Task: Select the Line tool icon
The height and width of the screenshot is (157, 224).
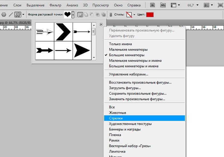Action: [x=11, y=15]
